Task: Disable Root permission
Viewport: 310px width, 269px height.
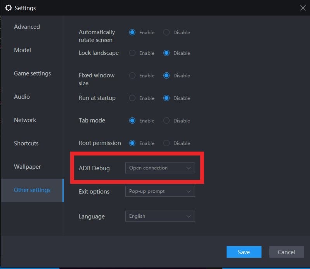Action: (166, 143)
